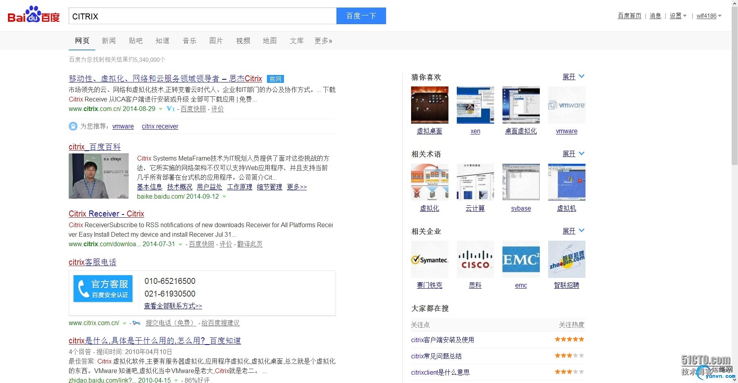Open citrix常见问题总结 hot topic
Image resolution: width=738 pixels, height=383 pixels.
coord(437,356)
